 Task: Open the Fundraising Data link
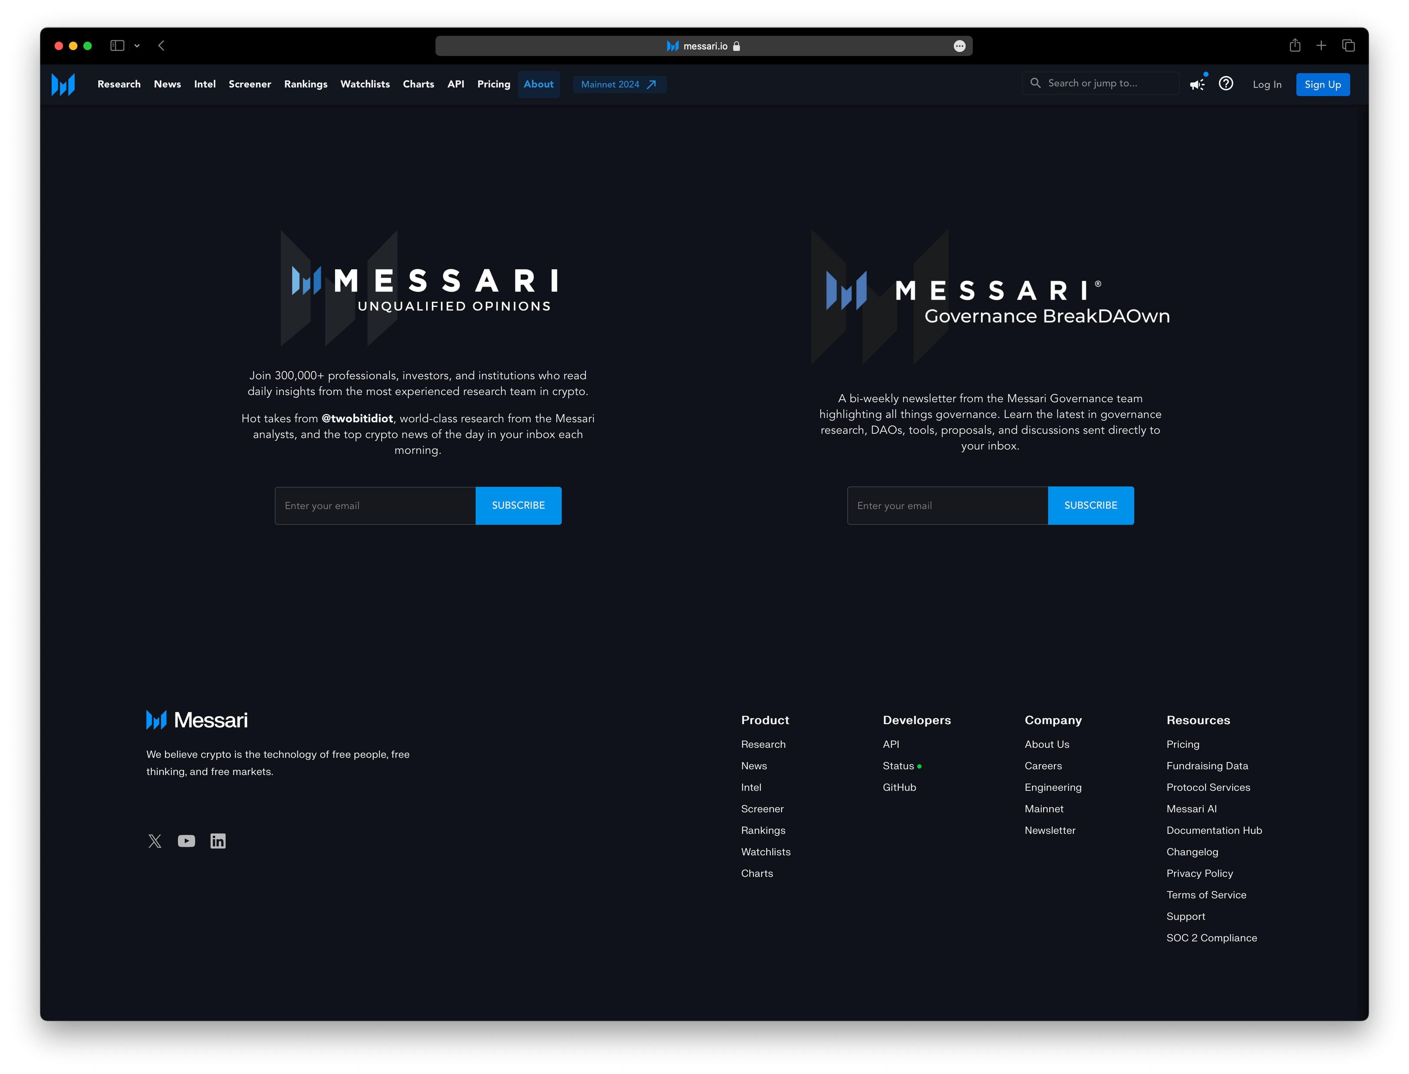pos(1207,766)
